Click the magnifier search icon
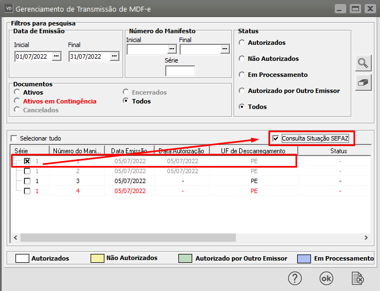The height and width of the screenshot is (291, 380). pos(362,63)
